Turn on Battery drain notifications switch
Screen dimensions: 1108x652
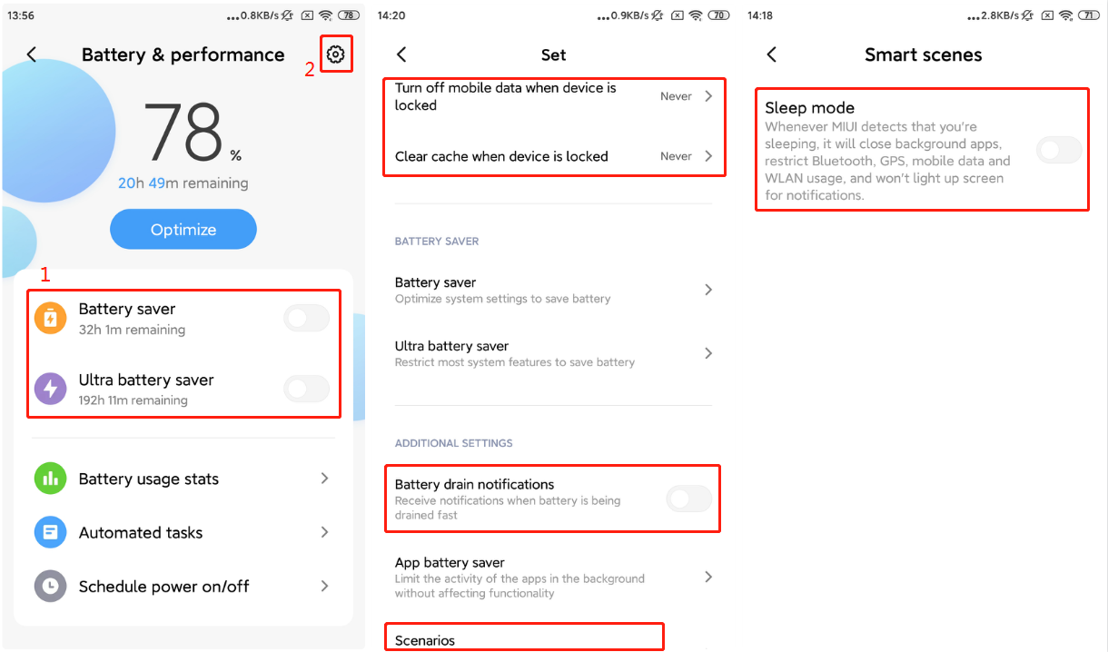689,498
